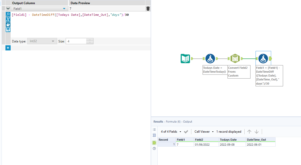This screenshot has height=165, width=301.
Task: Save the current expression with the disk icon
Action: pos(8,29)
